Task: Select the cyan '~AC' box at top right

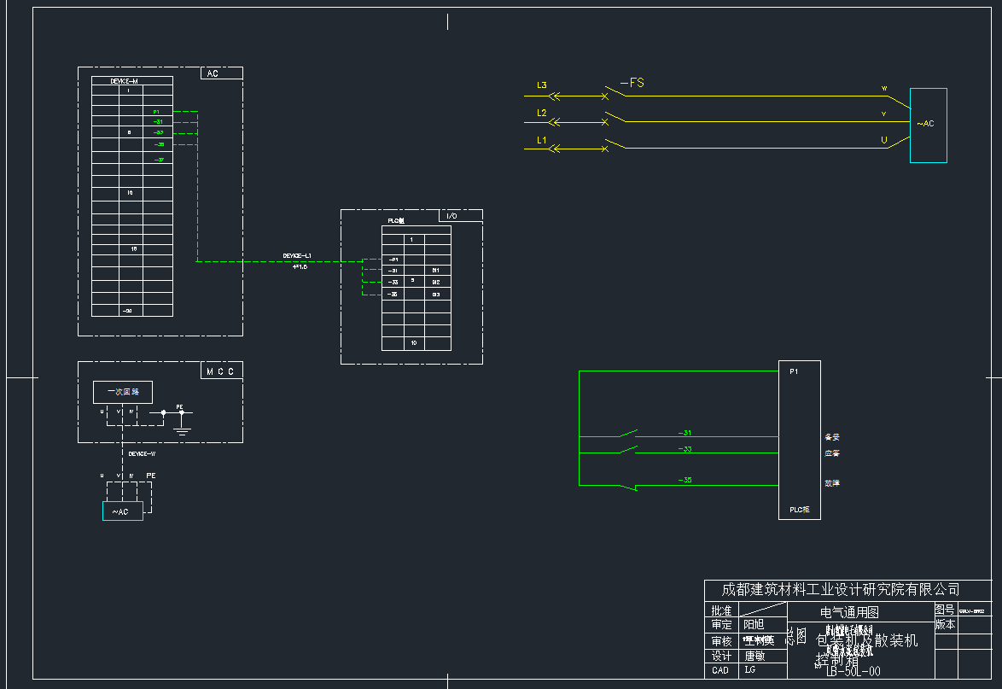Action: click(x=929, y=126)
